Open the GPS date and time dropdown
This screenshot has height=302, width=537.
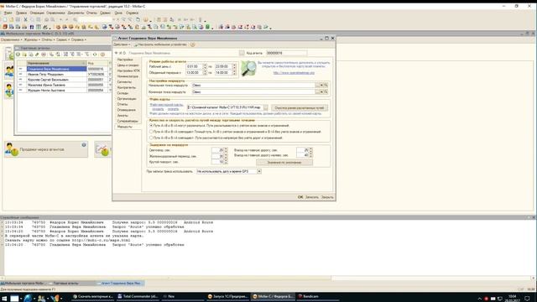(259, 171)
